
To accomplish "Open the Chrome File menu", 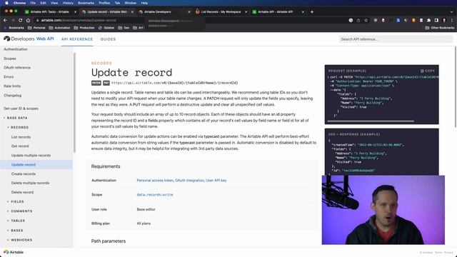I will coord(33,3).
